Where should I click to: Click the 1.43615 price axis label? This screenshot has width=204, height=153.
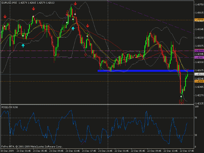pos(199,13)
